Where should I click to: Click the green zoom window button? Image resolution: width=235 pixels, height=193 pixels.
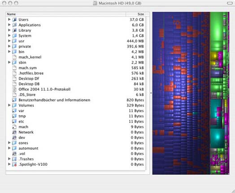16,3
